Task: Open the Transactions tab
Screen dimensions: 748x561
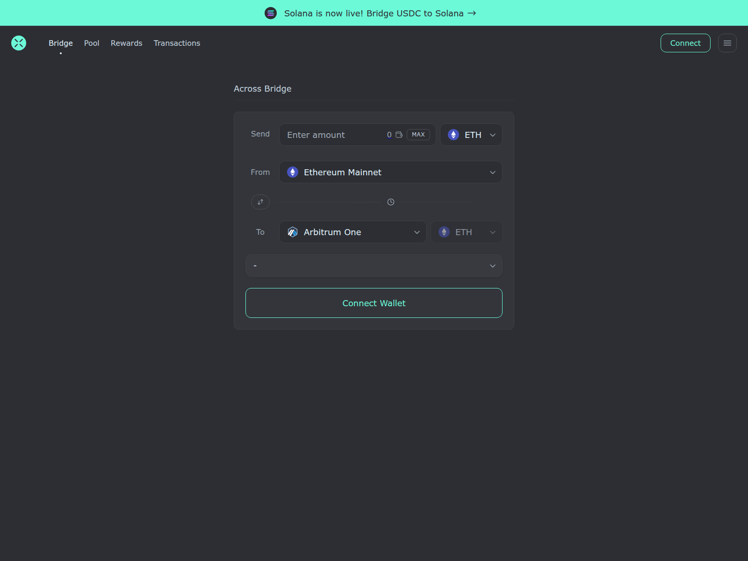Action: pyautogui.click(x=177, y=43)
